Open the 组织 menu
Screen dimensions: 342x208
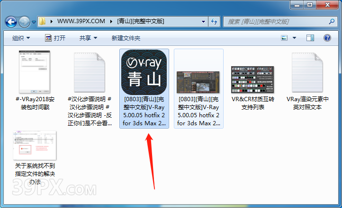pos(21,38)
